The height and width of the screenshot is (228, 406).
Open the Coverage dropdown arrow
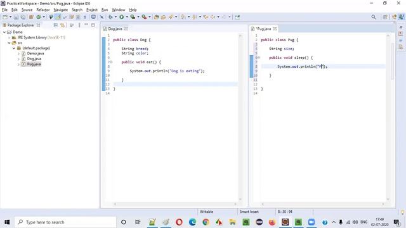point(138,17)
